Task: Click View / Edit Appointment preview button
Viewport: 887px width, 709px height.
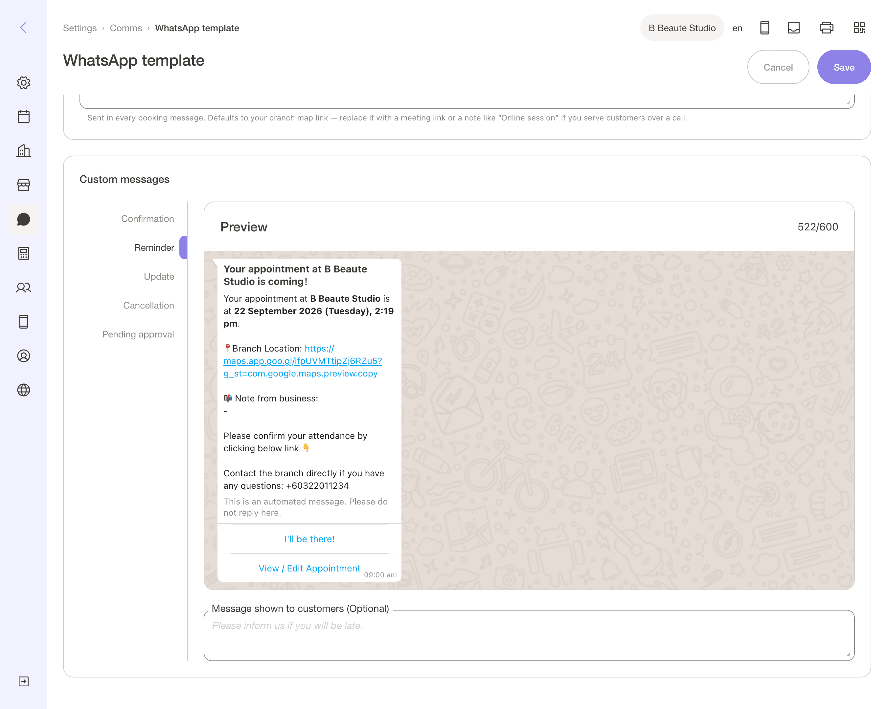Action: [x=309, y=568]
